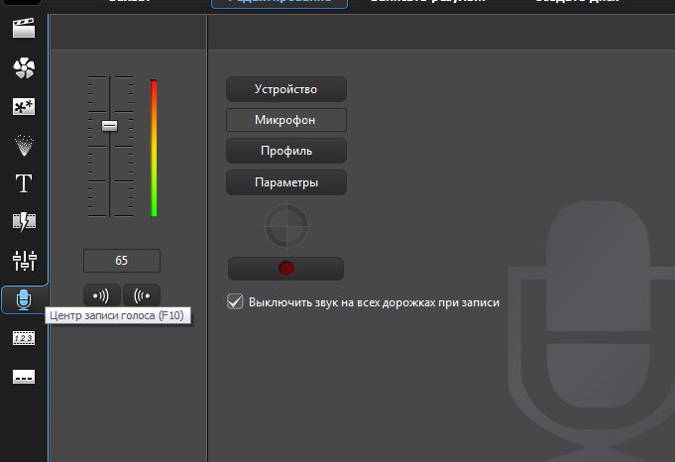Open the Параметры settings button
Screen dimensions: 675x462
pyautogui.click(x=285, y=182)
